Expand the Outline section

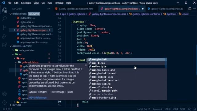(10, 105)
